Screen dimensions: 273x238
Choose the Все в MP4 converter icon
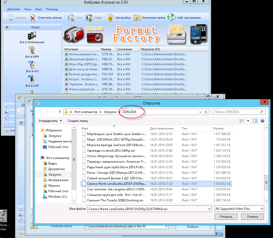(32, 50)
